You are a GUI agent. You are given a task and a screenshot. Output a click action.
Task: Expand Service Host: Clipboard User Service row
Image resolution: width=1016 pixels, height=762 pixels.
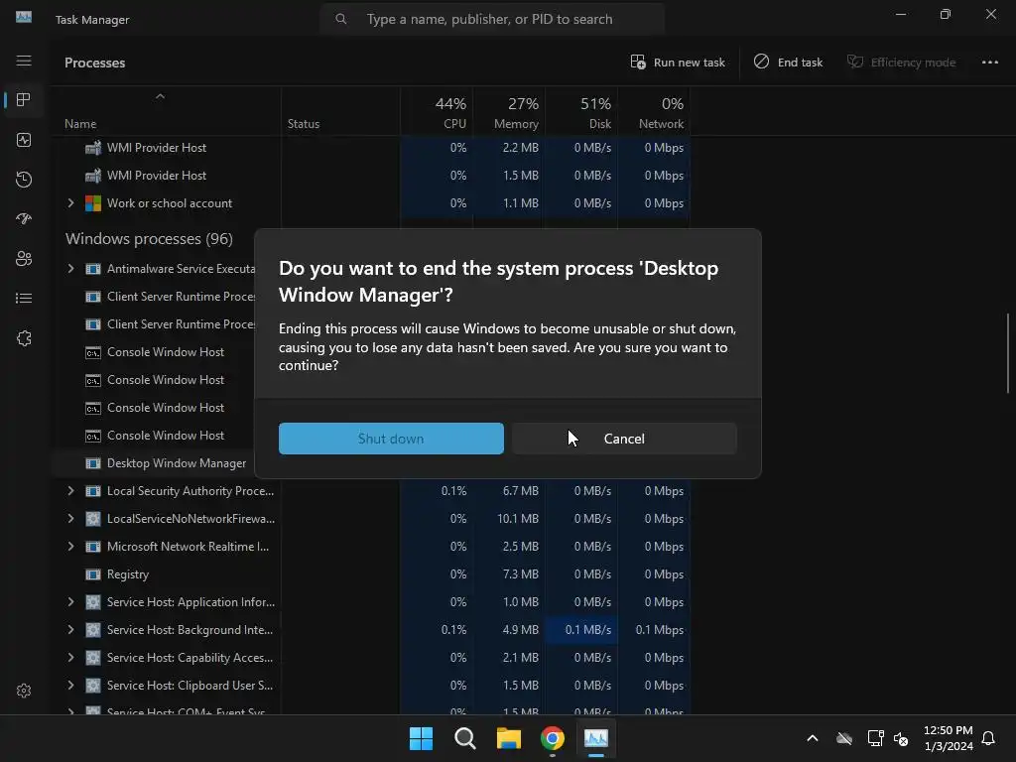70,686
